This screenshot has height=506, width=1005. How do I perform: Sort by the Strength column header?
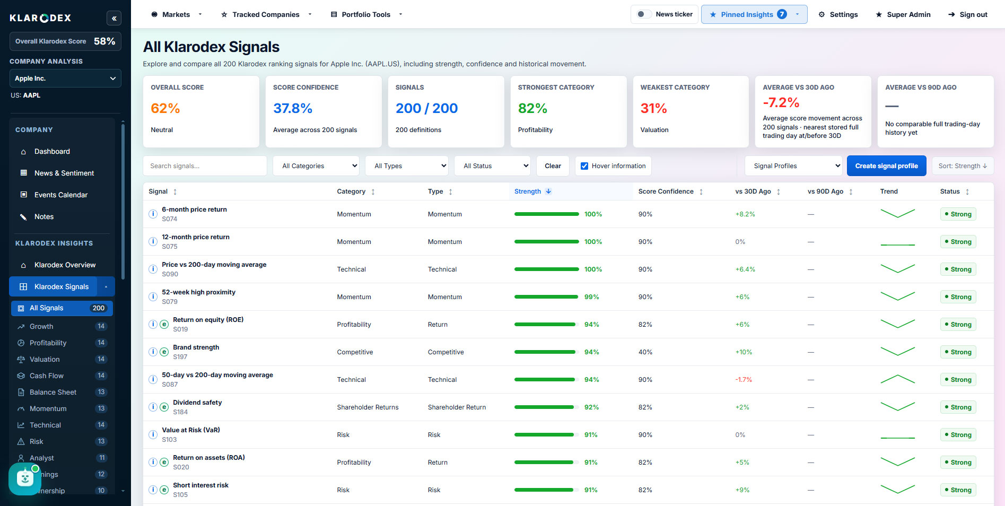coord(532,191)
